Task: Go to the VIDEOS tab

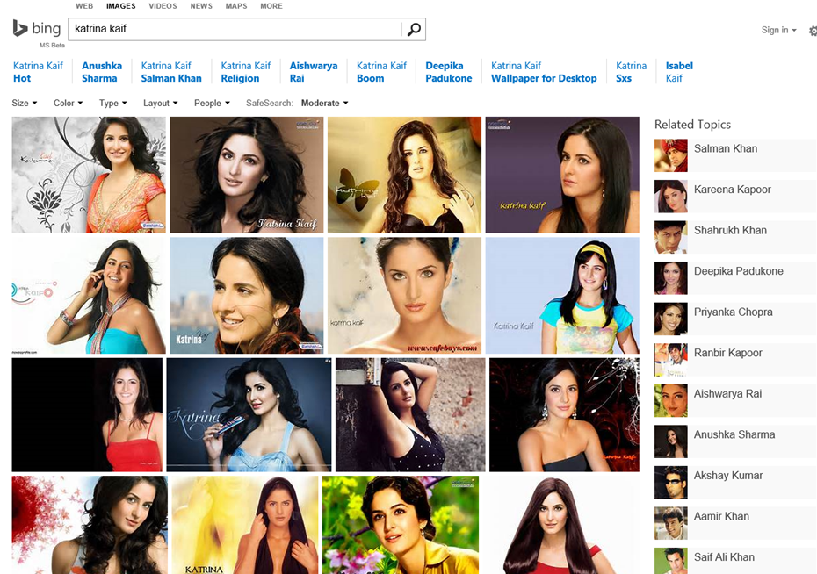Action: tap(163, 6)
